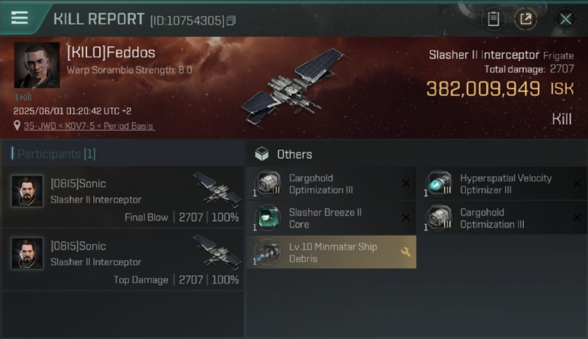The height and width of the screenshot is (339, 588).
Task: Open Sonic's Top Damage participant entry
Action: pos(123,259)
